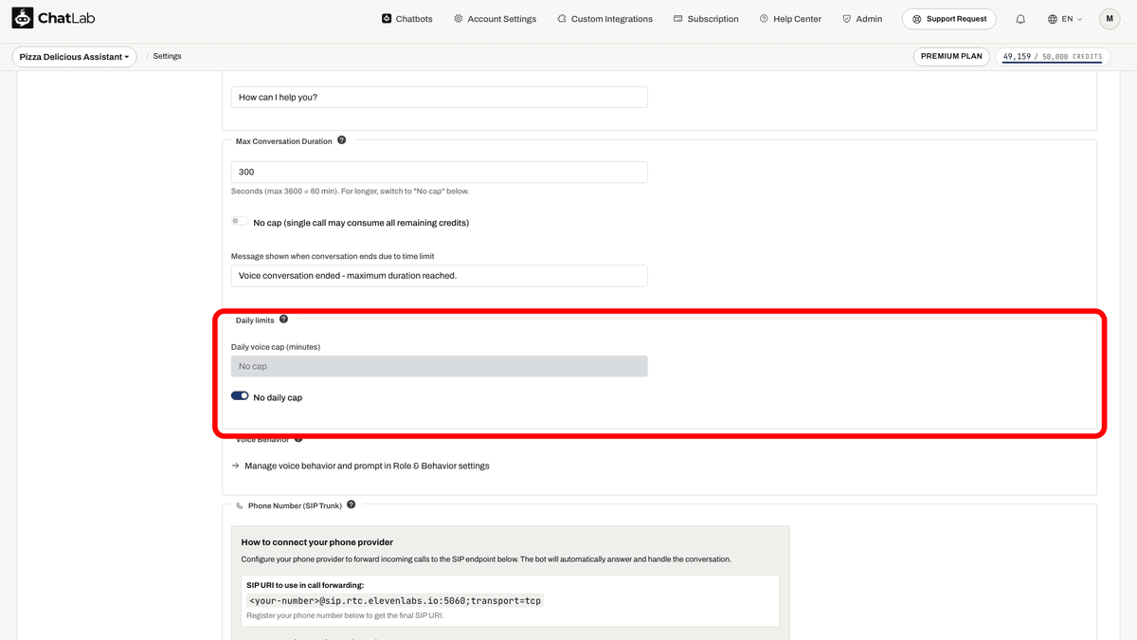Expand the Pizza Delicious Assistant dropdown
Image resolution: width=1137 pixels, height=640 pixels.
coord(74,57)
